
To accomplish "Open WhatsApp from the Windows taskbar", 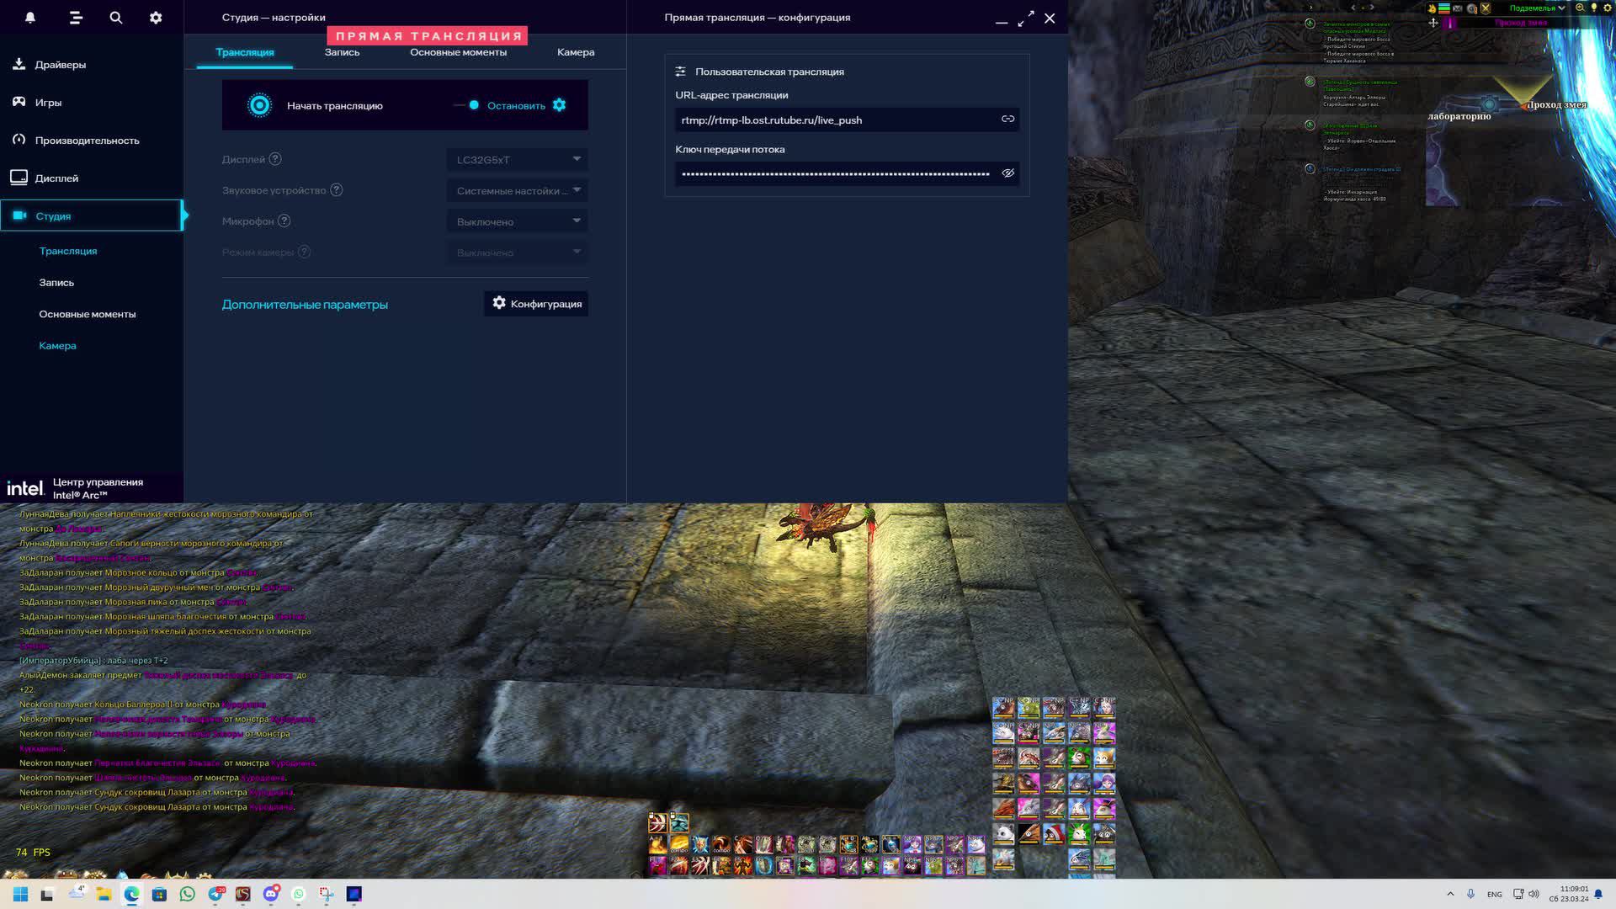I will pyautogui.click(x=188, y=894).
